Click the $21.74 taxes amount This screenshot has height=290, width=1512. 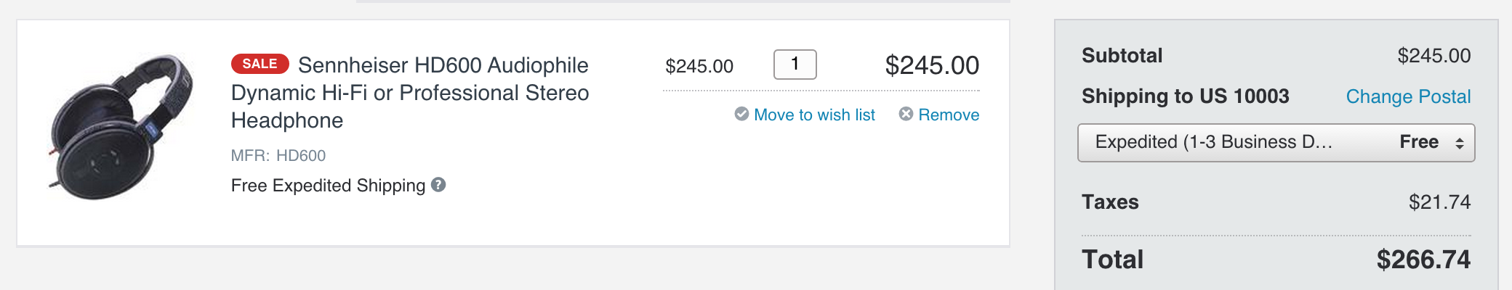tap(1439, 202)
